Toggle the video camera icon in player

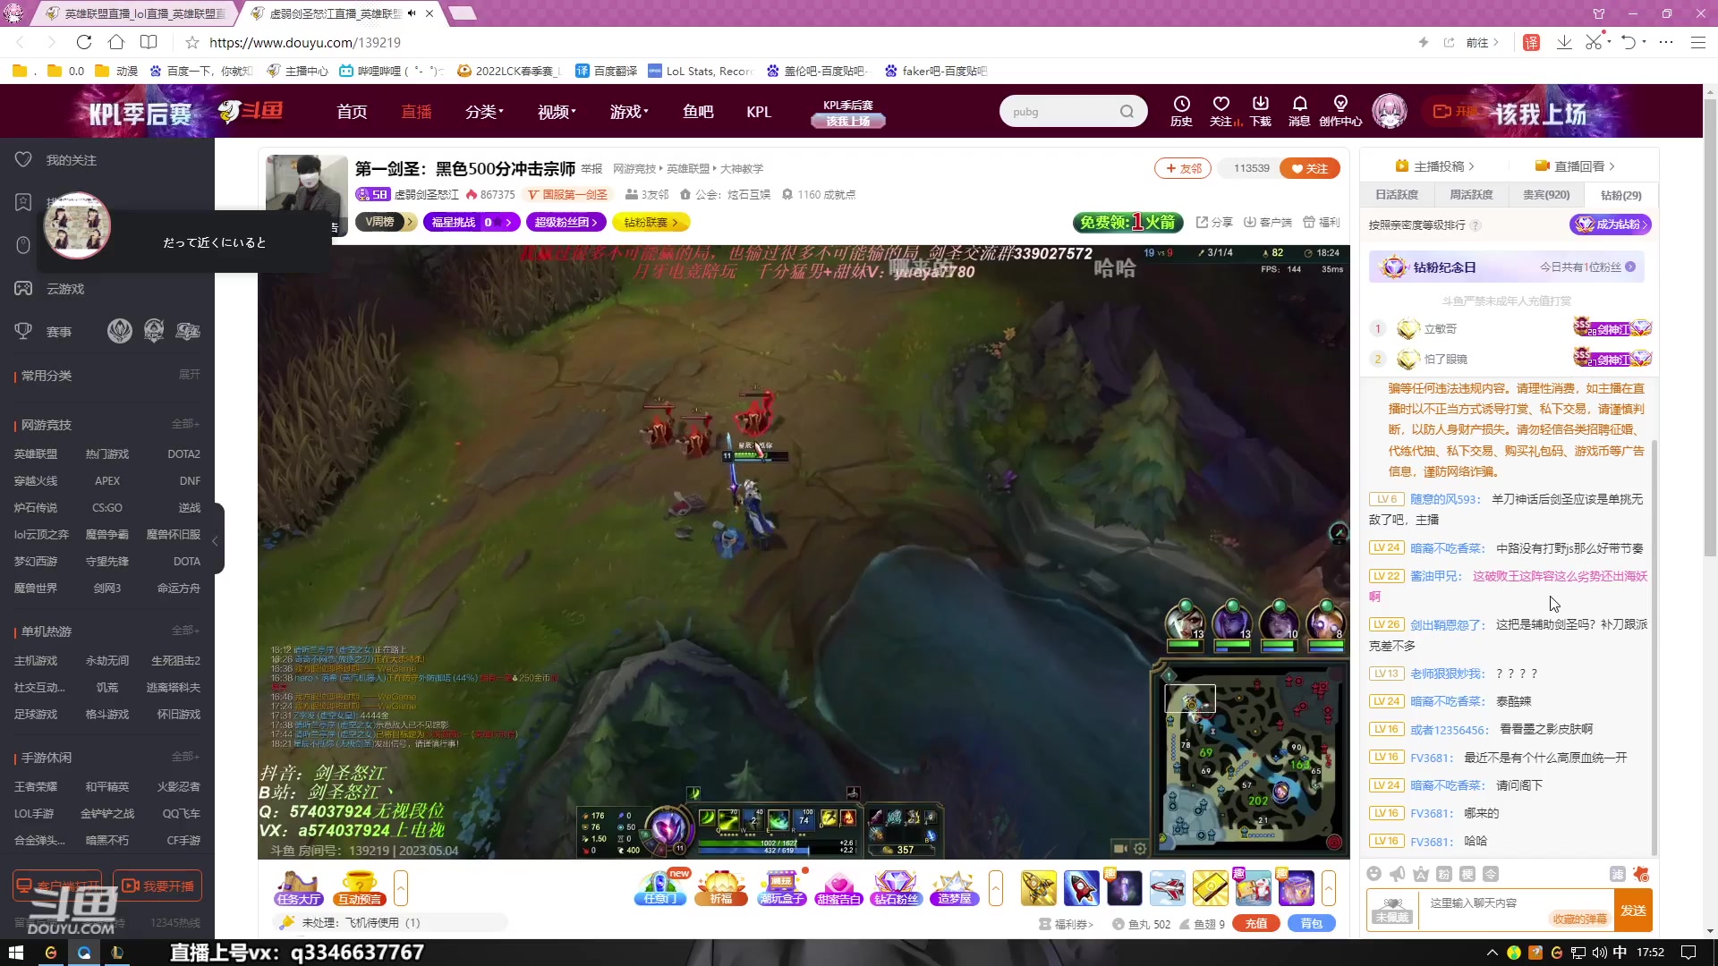click(1119, 848)
